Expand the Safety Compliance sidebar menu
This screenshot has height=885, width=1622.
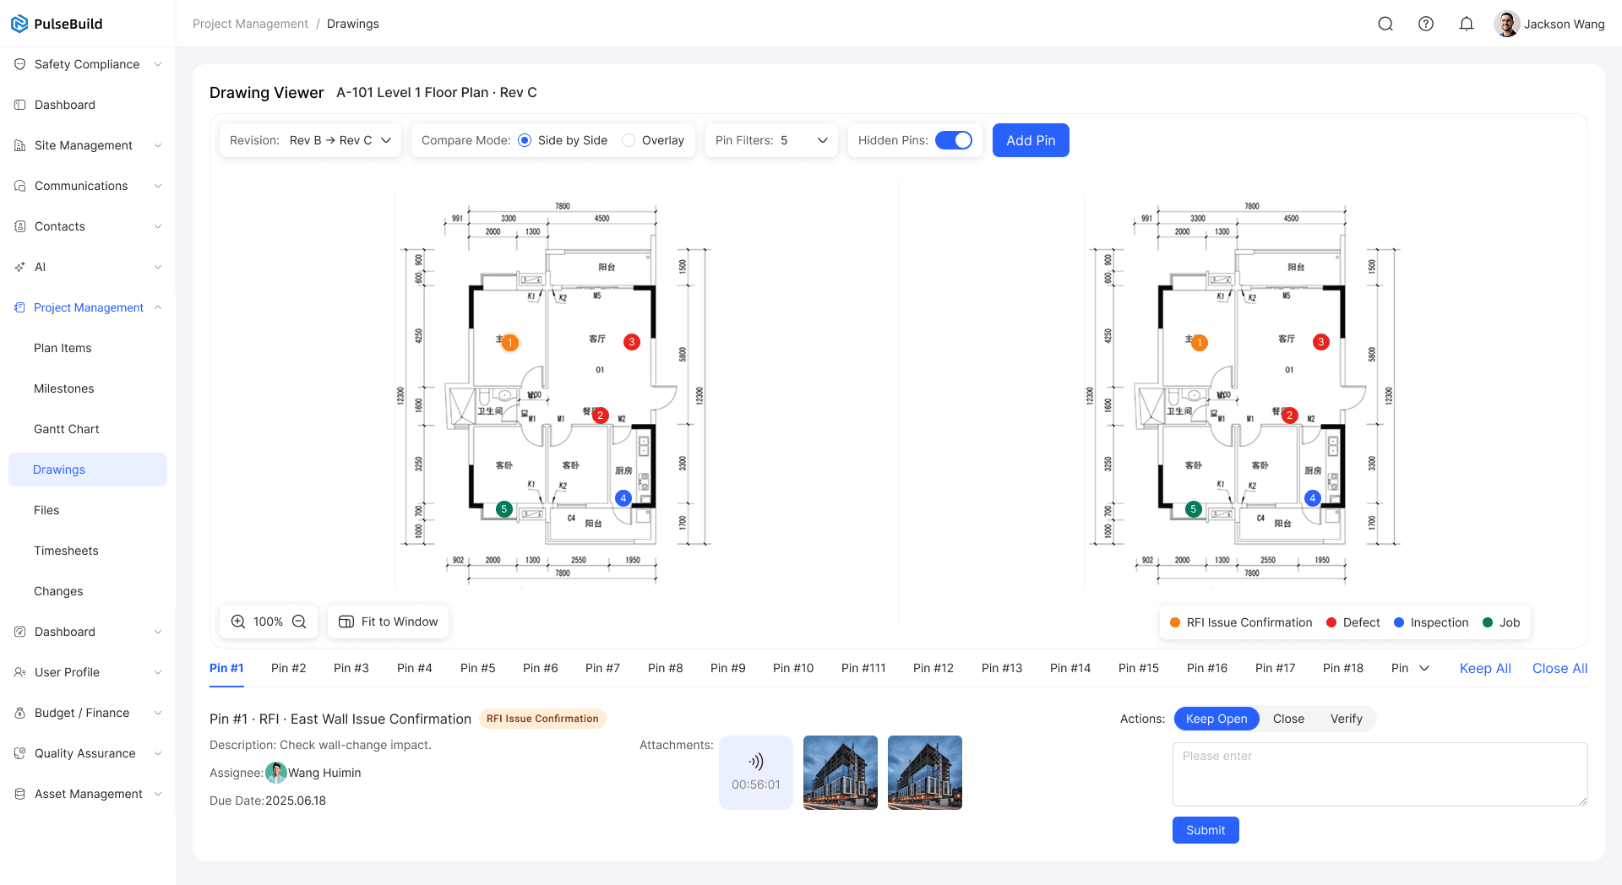[88, 64]
